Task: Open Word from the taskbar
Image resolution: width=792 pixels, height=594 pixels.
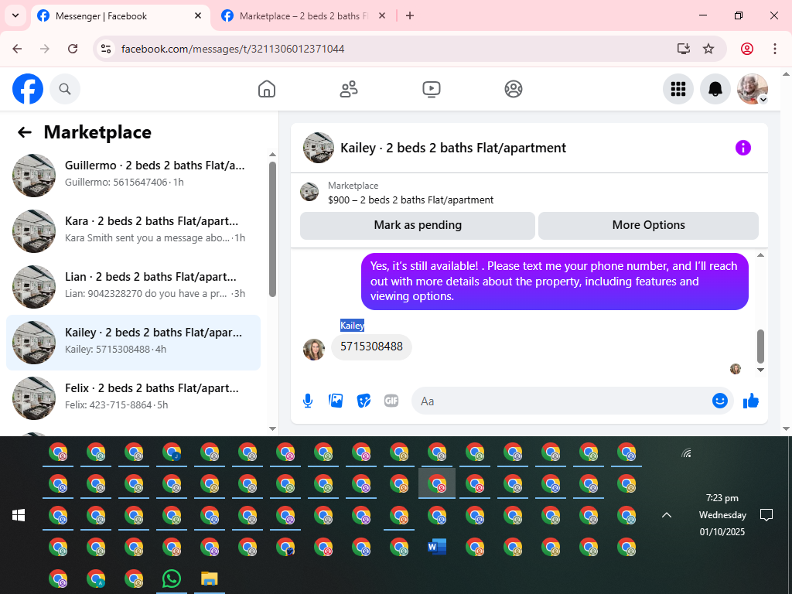Action: tap(437, 547)
